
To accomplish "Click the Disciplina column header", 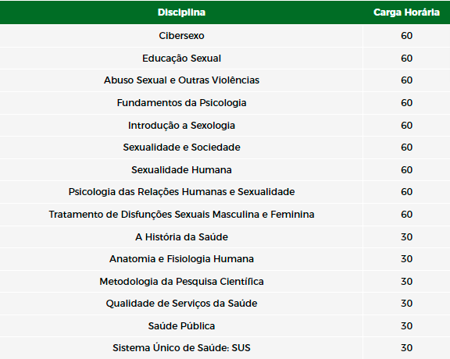I will pos(181,12).
